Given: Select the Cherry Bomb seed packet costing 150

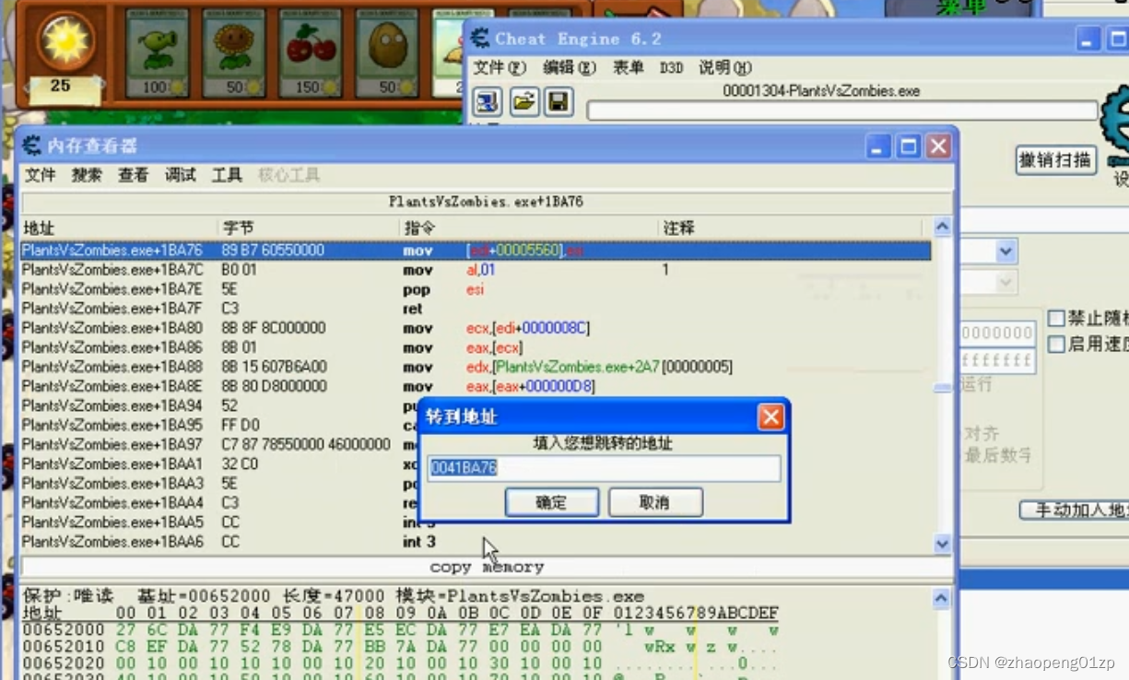Looking at the screenshot, I should point(311,53).
